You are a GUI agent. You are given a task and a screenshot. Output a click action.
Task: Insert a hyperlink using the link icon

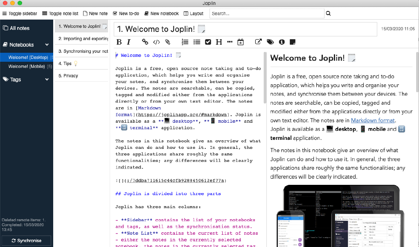[x=145, y=42]
